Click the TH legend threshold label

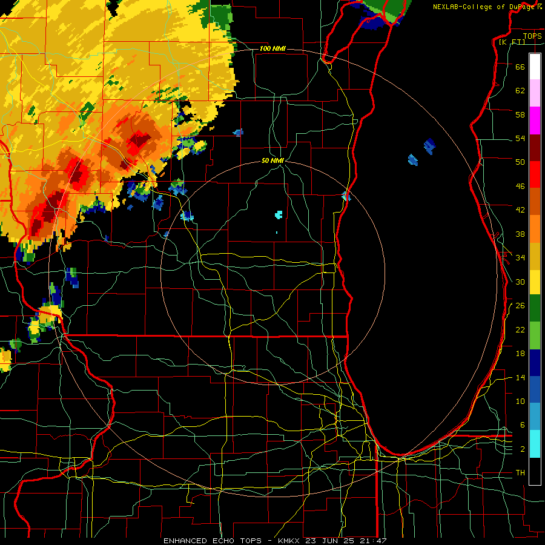point(520,473)
